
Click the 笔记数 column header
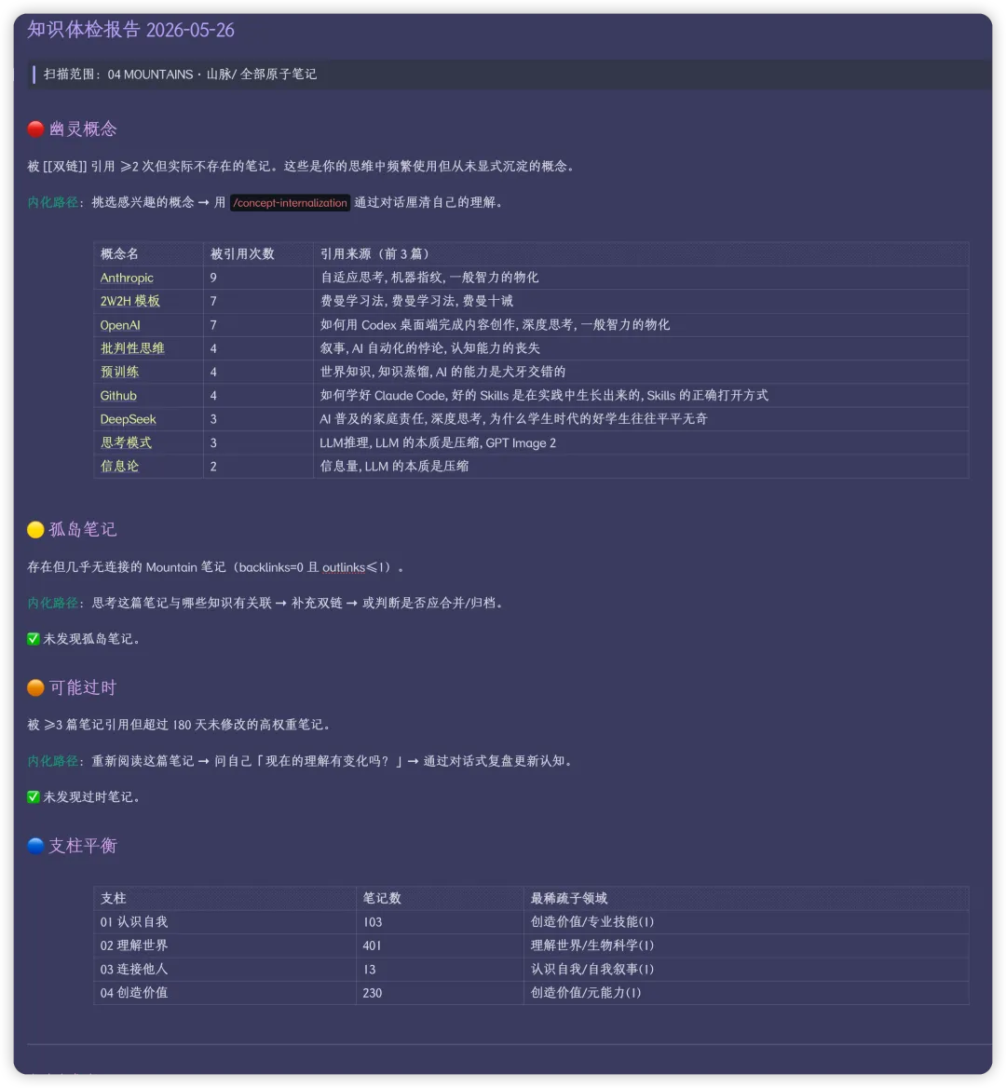pos(382,898)
